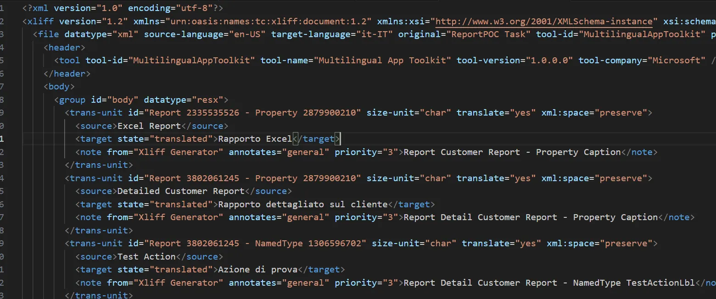Click the "Detailed Customer Report" source text

point(181,191)
